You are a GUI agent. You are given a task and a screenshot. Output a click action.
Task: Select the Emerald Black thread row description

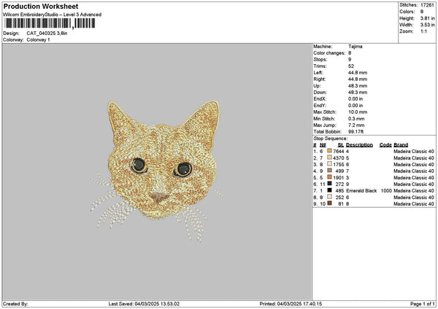click(x=361, y=190)
